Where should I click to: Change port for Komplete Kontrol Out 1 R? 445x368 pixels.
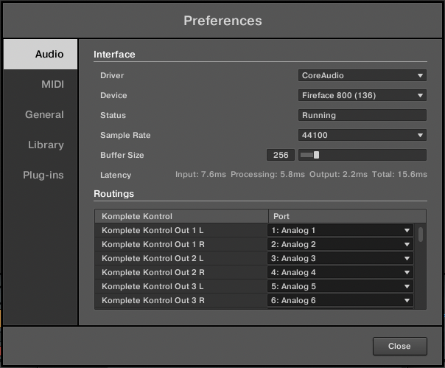340,244
